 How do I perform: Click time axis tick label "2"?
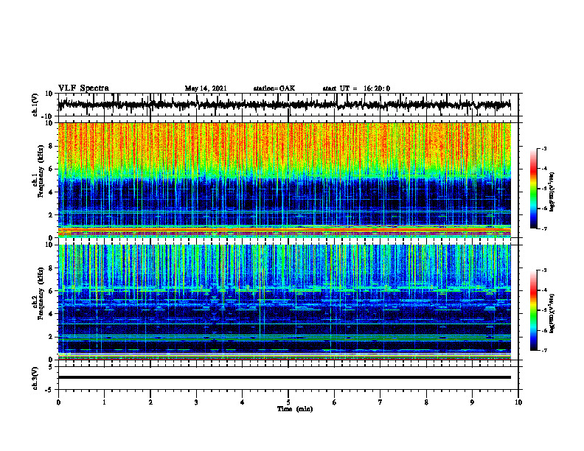click(150, 402)
